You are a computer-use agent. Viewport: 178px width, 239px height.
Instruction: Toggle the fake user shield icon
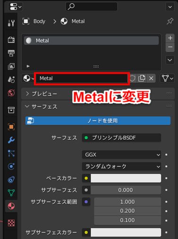[133, 78]
